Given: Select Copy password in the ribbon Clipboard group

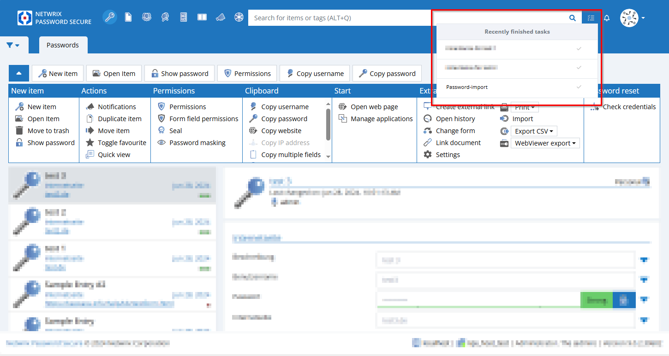Looking at the screenshot, I should click(x=278, y=119).
